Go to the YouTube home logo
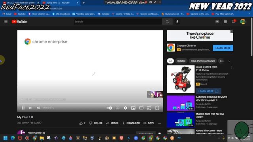 point(19,22)
